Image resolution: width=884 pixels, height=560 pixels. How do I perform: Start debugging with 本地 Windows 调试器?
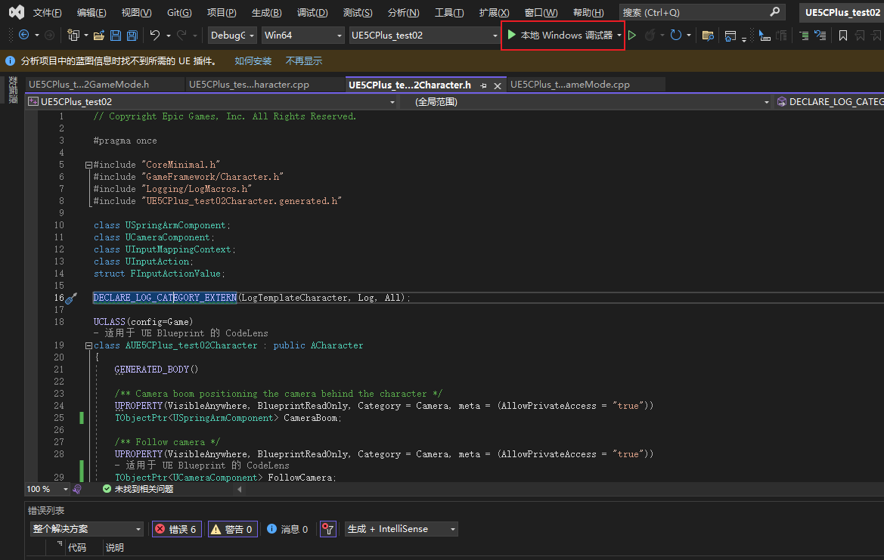click(560, 35)
